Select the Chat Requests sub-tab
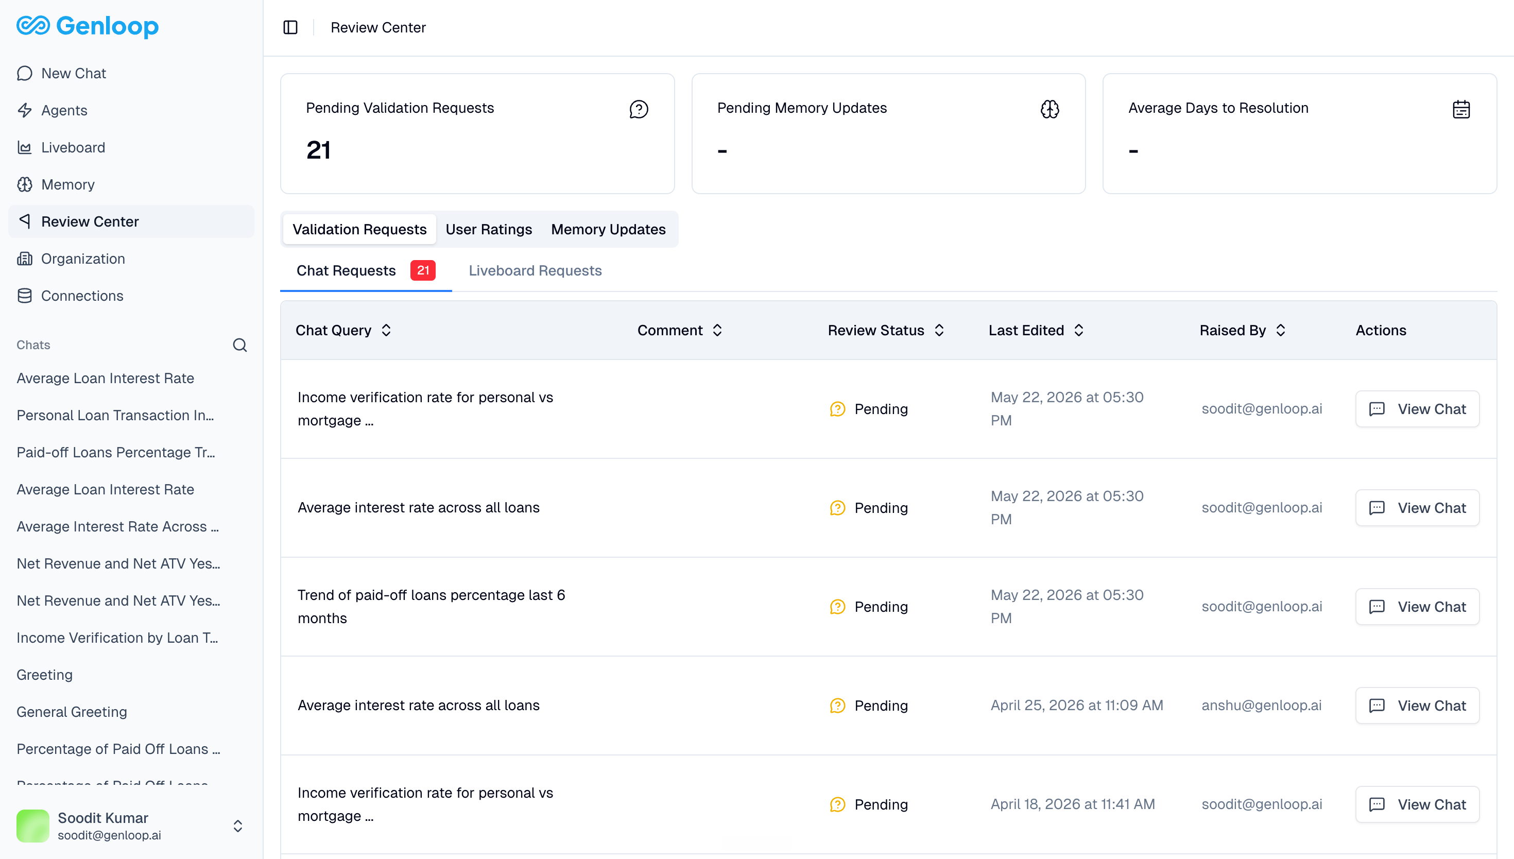This screenshot has width=1514, height=859. pos(366,271)
